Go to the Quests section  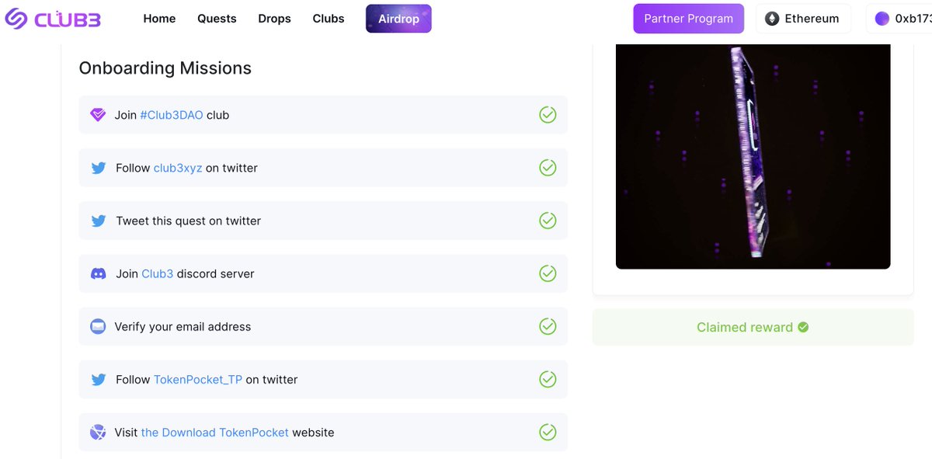pos(217,19)
